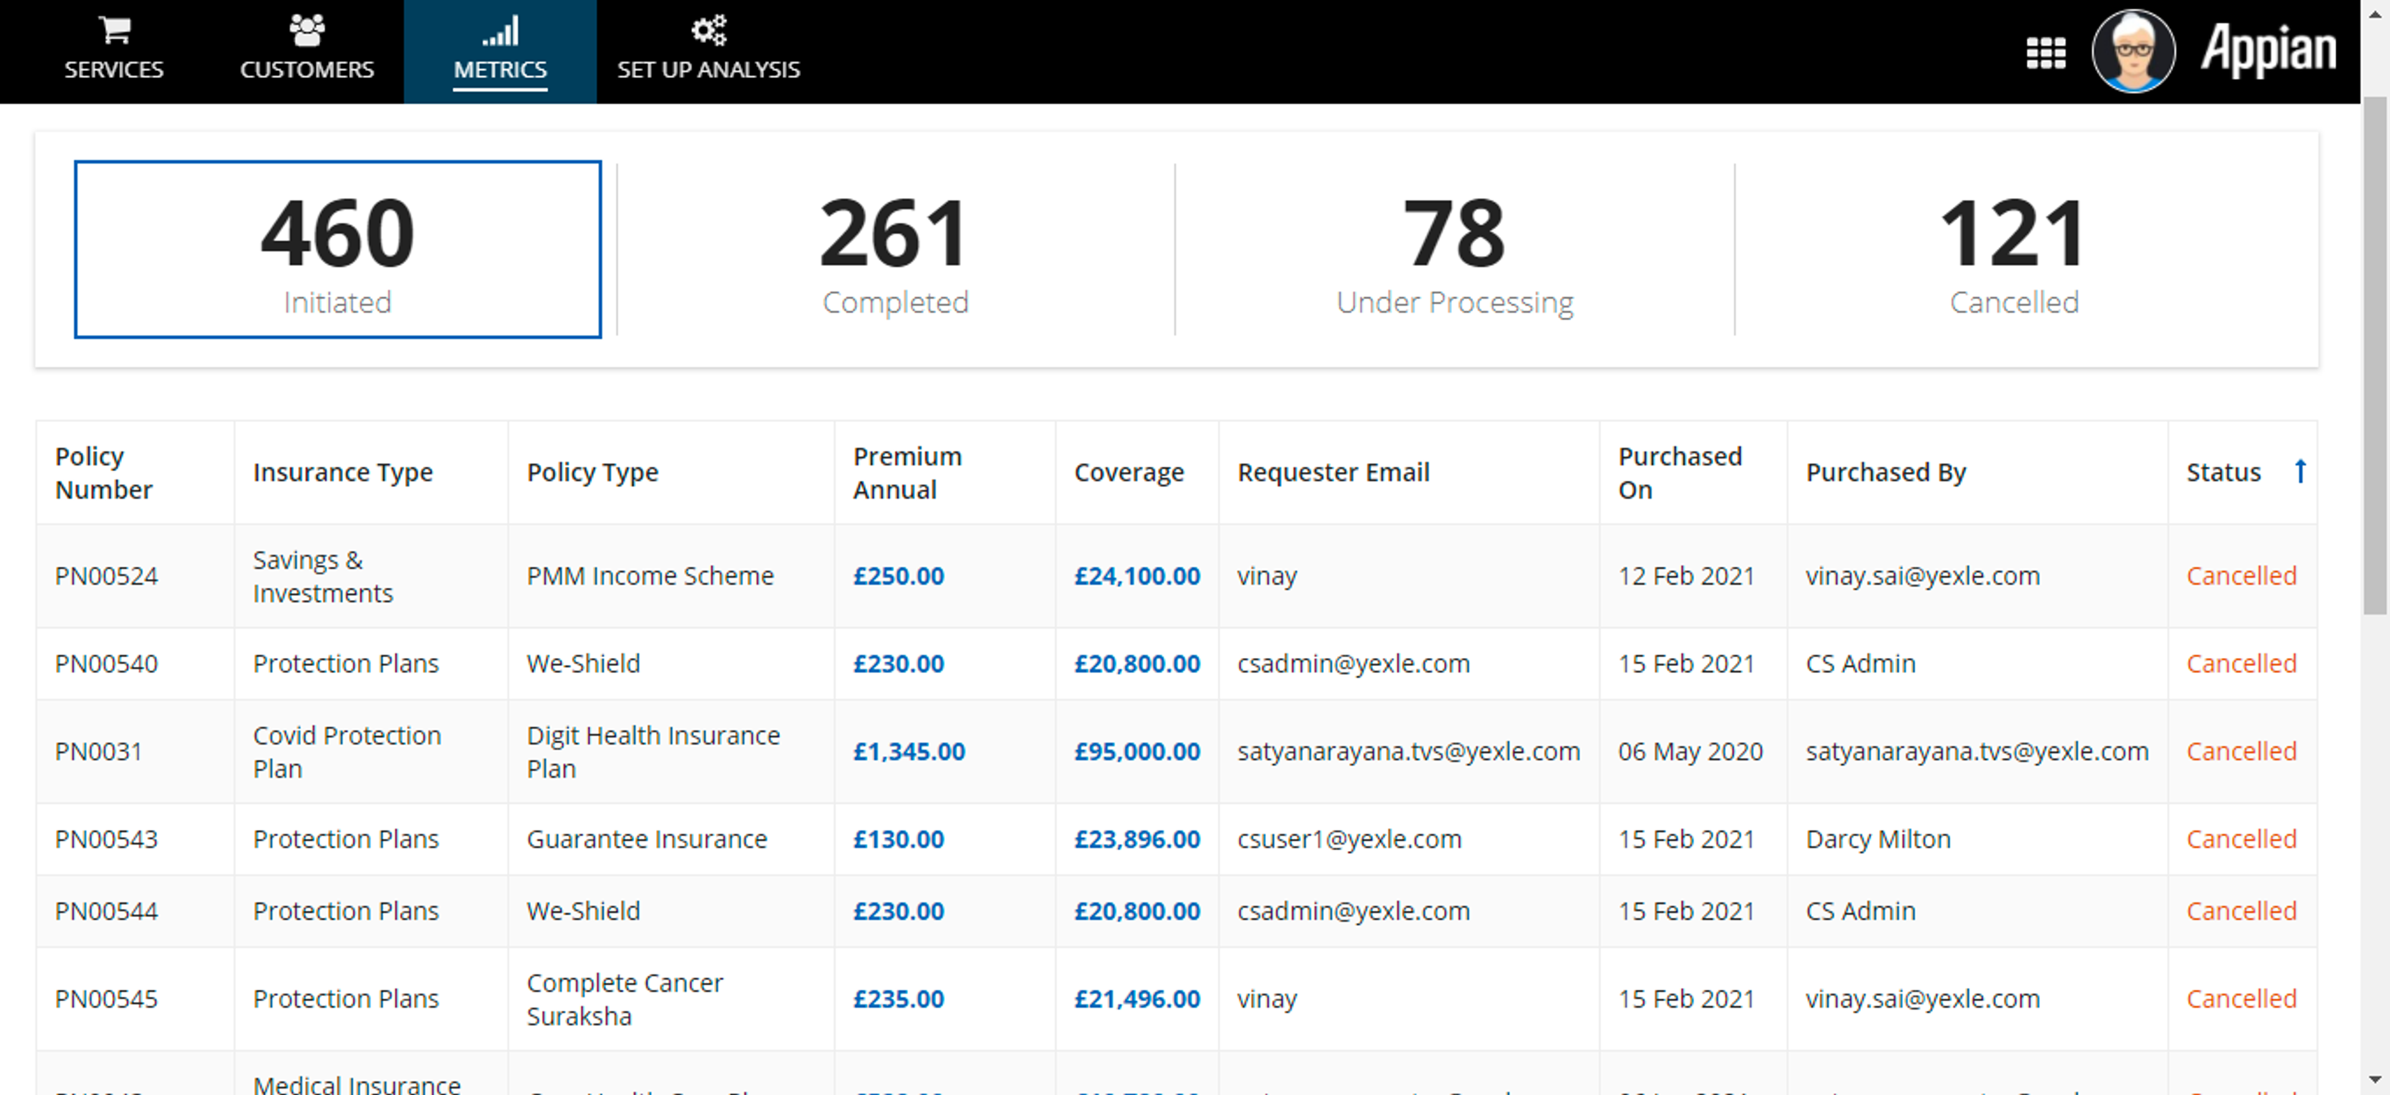
Task: Open the Services shopping cart icon
Action: click(x=114, y=30)
